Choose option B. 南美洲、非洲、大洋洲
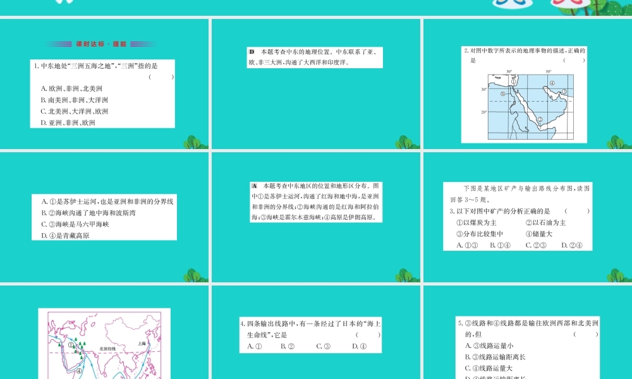This screenshot has width=632, height=379. click(x=74, y=100)
